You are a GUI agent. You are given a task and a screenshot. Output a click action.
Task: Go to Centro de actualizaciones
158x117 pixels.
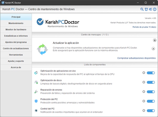[16, 48]
